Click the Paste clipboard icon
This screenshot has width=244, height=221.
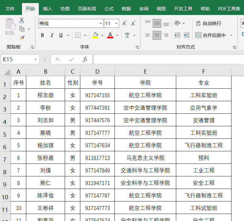10,24
